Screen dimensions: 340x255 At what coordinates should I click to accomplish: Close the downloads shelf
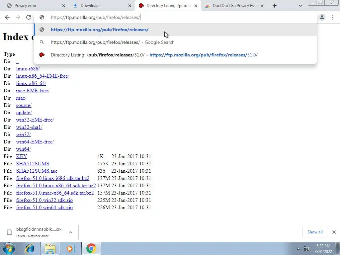(x=334, y=232)
